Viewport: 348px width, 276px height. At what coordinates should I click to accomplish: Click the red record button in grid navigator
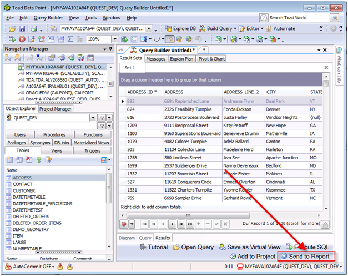click(124, 224)
